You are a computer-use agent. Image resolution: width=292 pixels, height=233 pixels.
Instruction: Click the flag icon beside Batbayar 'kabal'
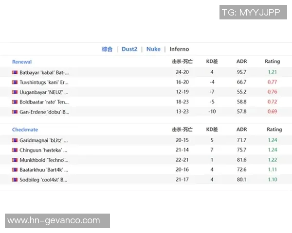(x=15, y=72)
